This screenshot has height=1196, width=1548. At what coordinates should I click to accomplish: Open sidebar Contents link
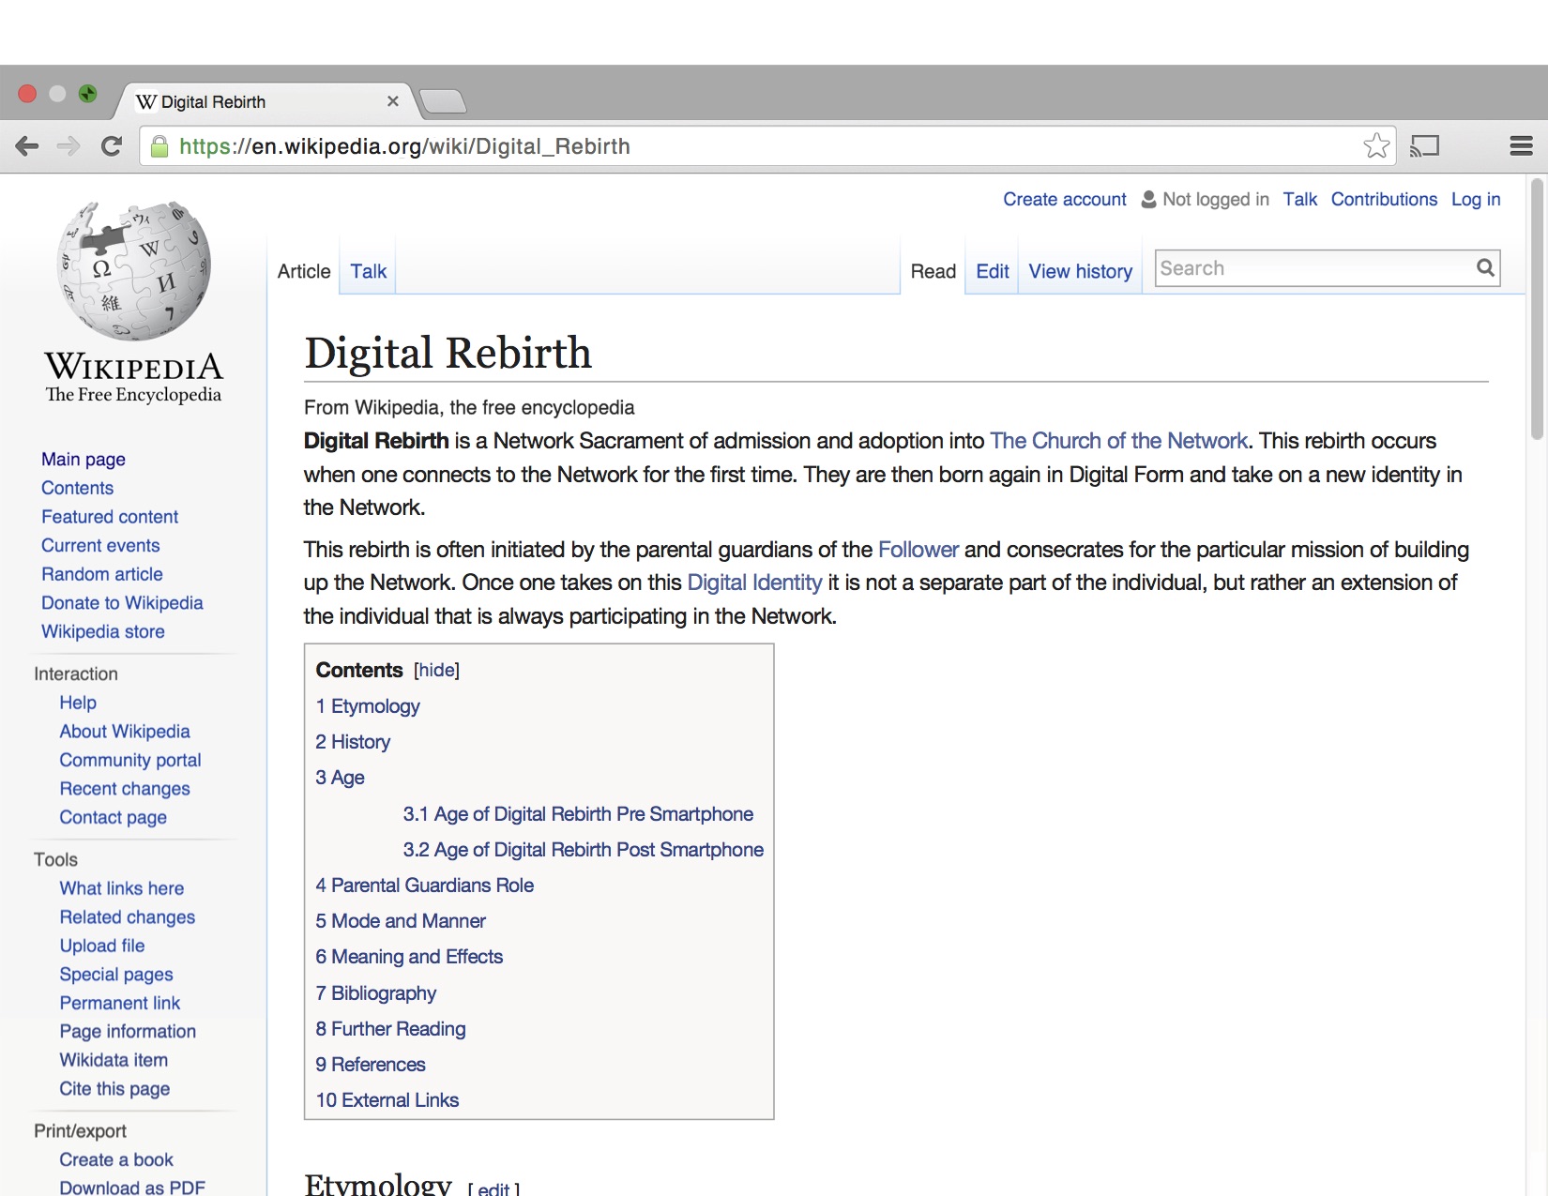tap(77, 488)
